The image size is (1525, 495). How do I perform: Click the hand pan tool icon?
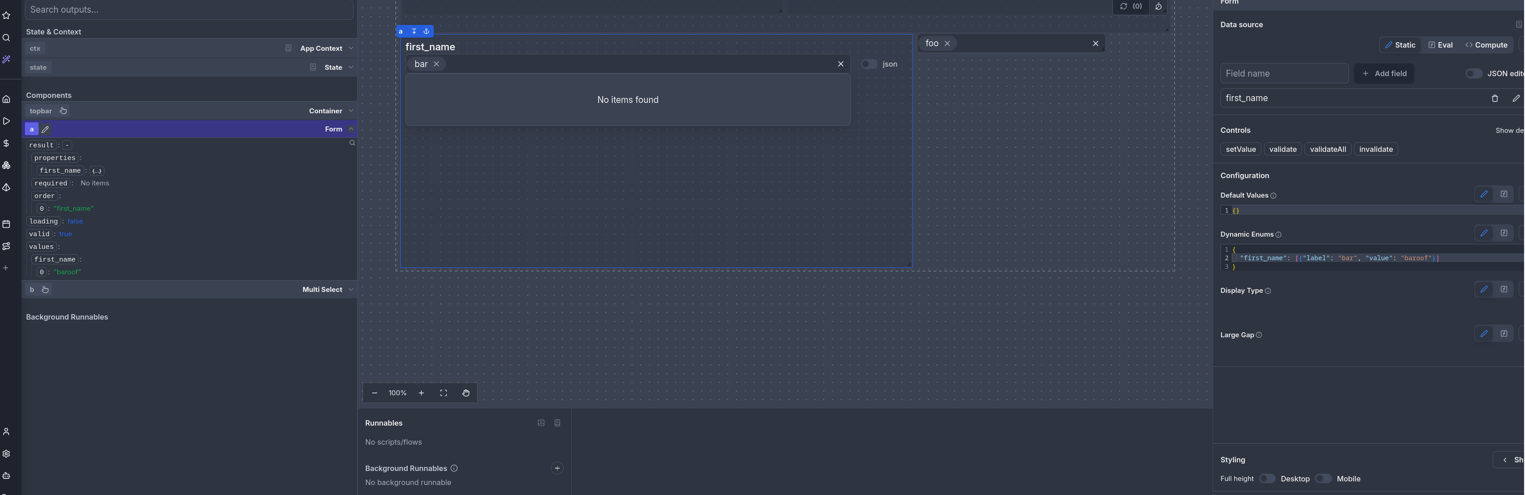tap(466, 393)
